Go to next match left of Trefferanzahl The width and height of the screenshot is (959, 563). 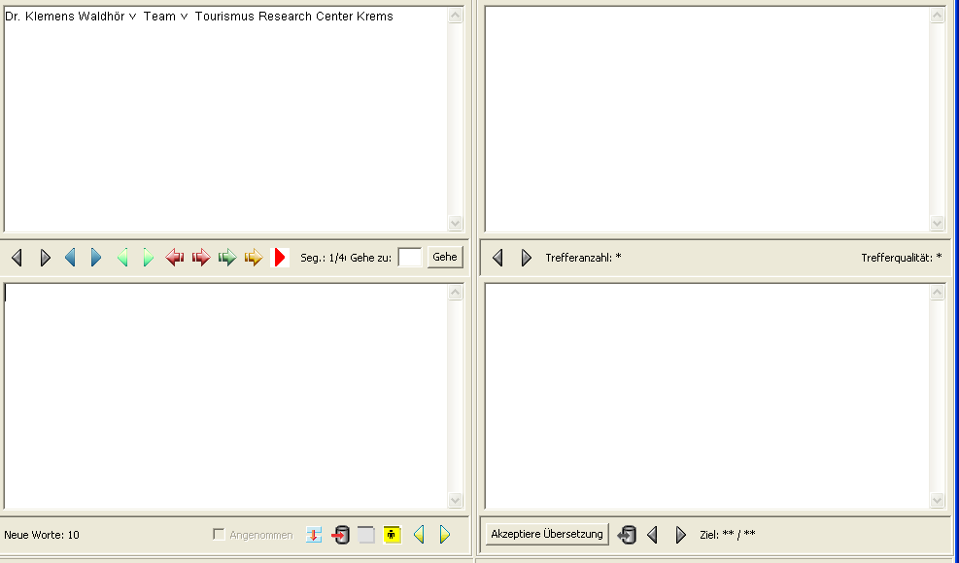click(527, 258)
